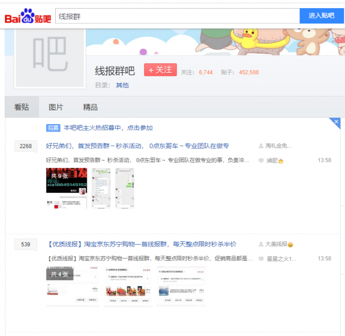This screenshot has height=336, width=345.
Task: Open the 其他 directory category link
Action: coord(122,85)
